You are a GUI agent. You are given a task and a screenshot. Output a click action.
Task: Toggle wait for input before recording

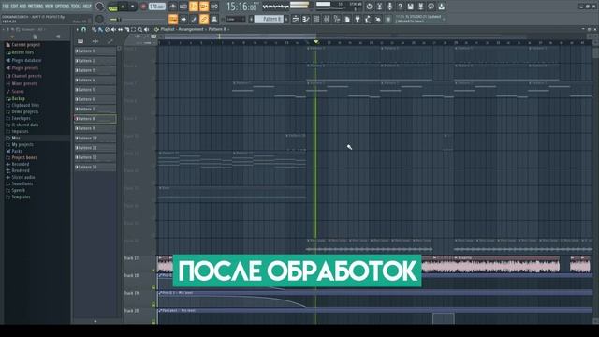coord(183,7)
